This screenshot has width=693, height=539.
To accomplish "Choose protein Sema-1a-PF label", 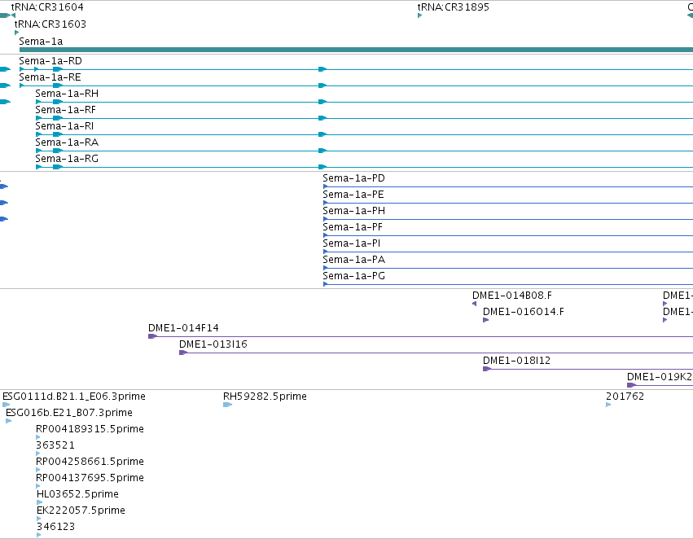I will 353,227.
